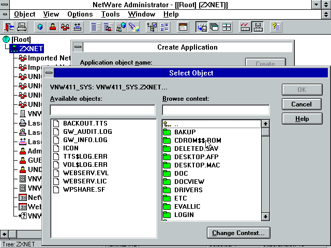
Task: Click the Print icon in toolbar
Action: (22, 27)
